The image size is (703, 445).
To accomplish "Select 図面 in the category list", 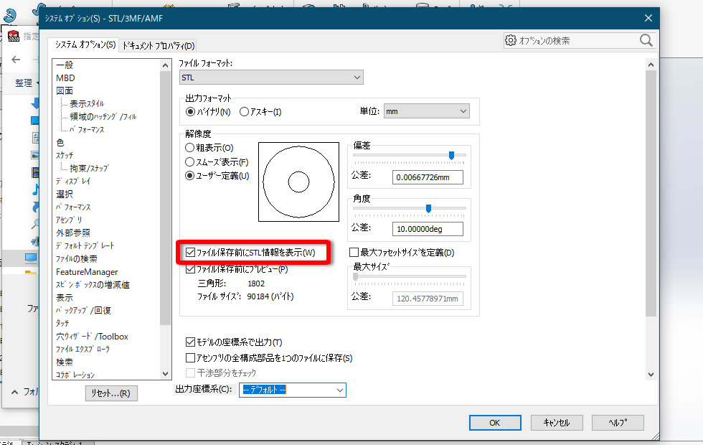I will pos(65,91).
